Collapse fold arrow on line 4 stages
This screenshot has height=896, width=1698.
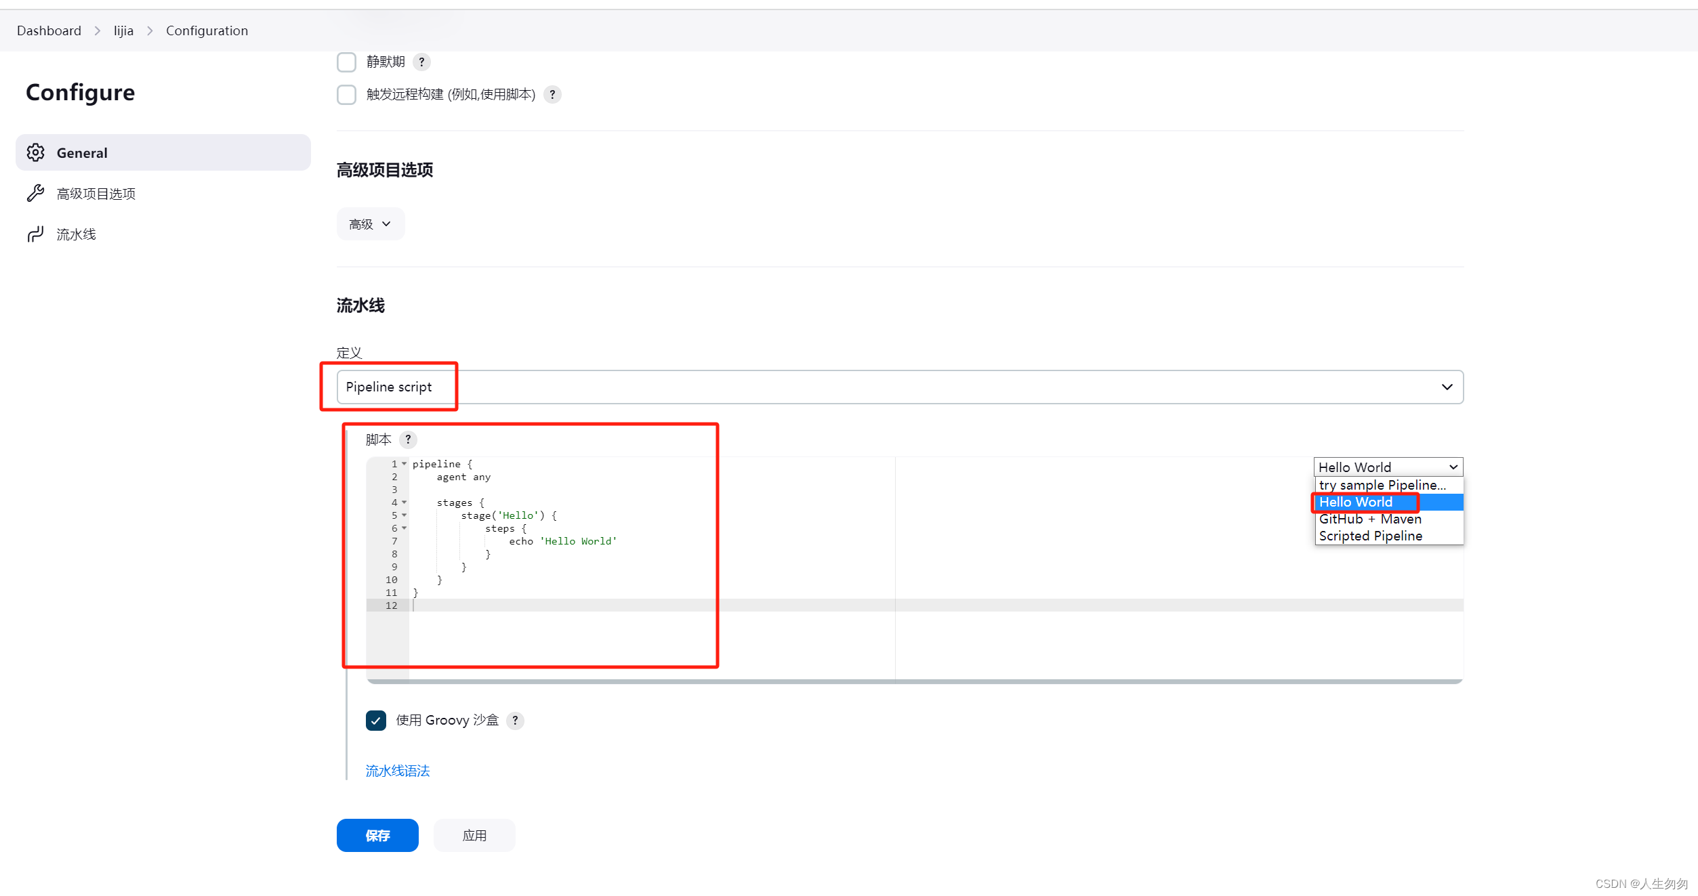405,503
